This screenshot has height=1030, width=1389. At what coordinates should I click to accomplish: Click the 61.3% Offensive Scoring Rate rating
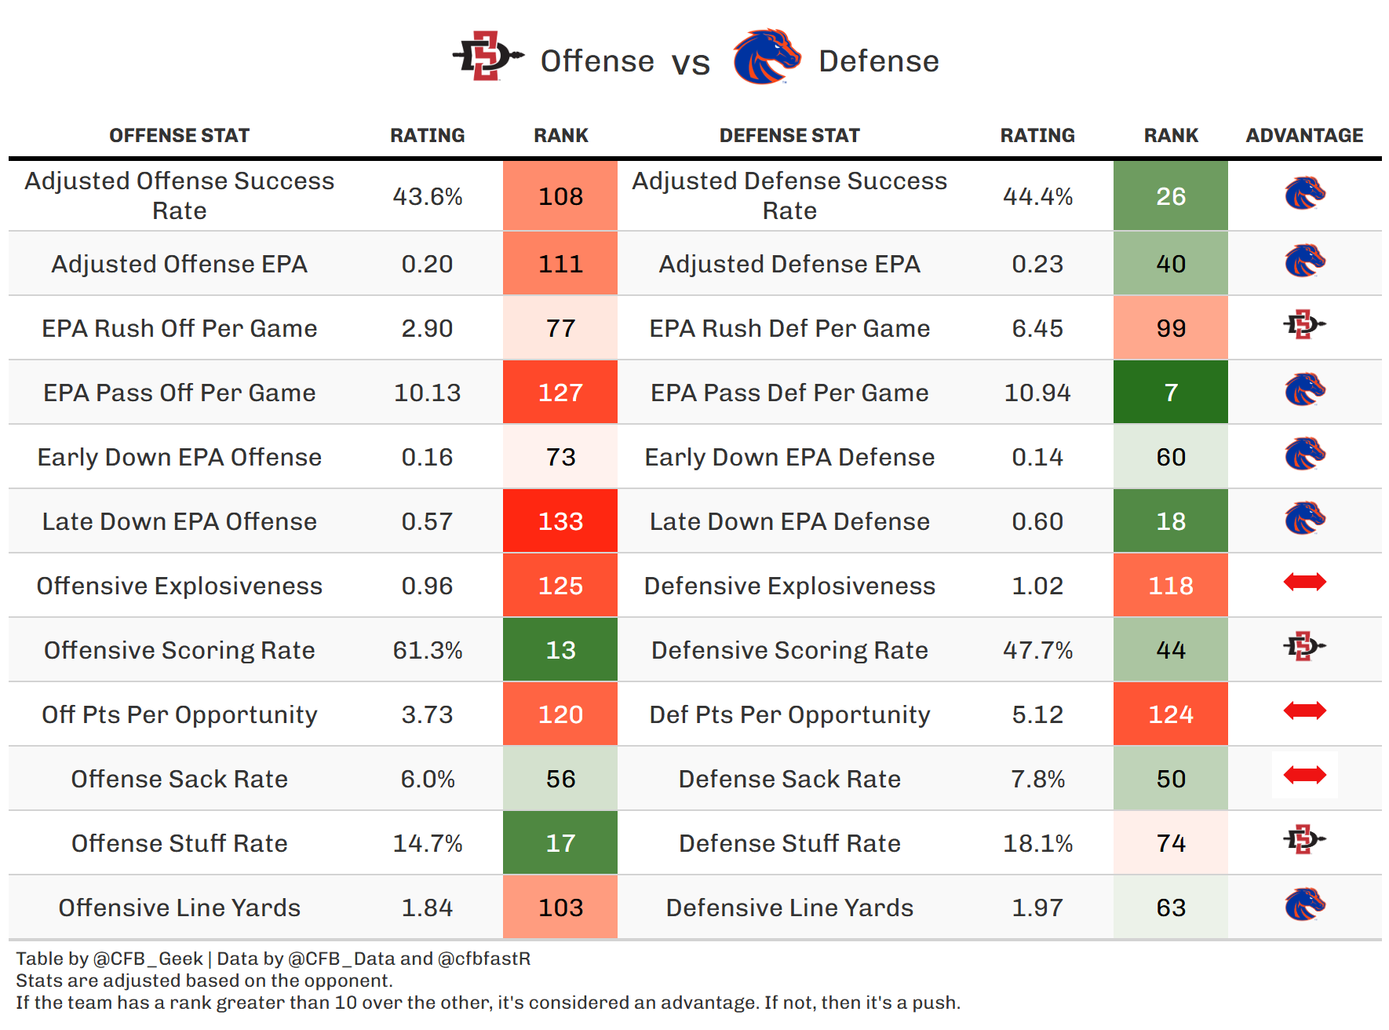(428, 650)
